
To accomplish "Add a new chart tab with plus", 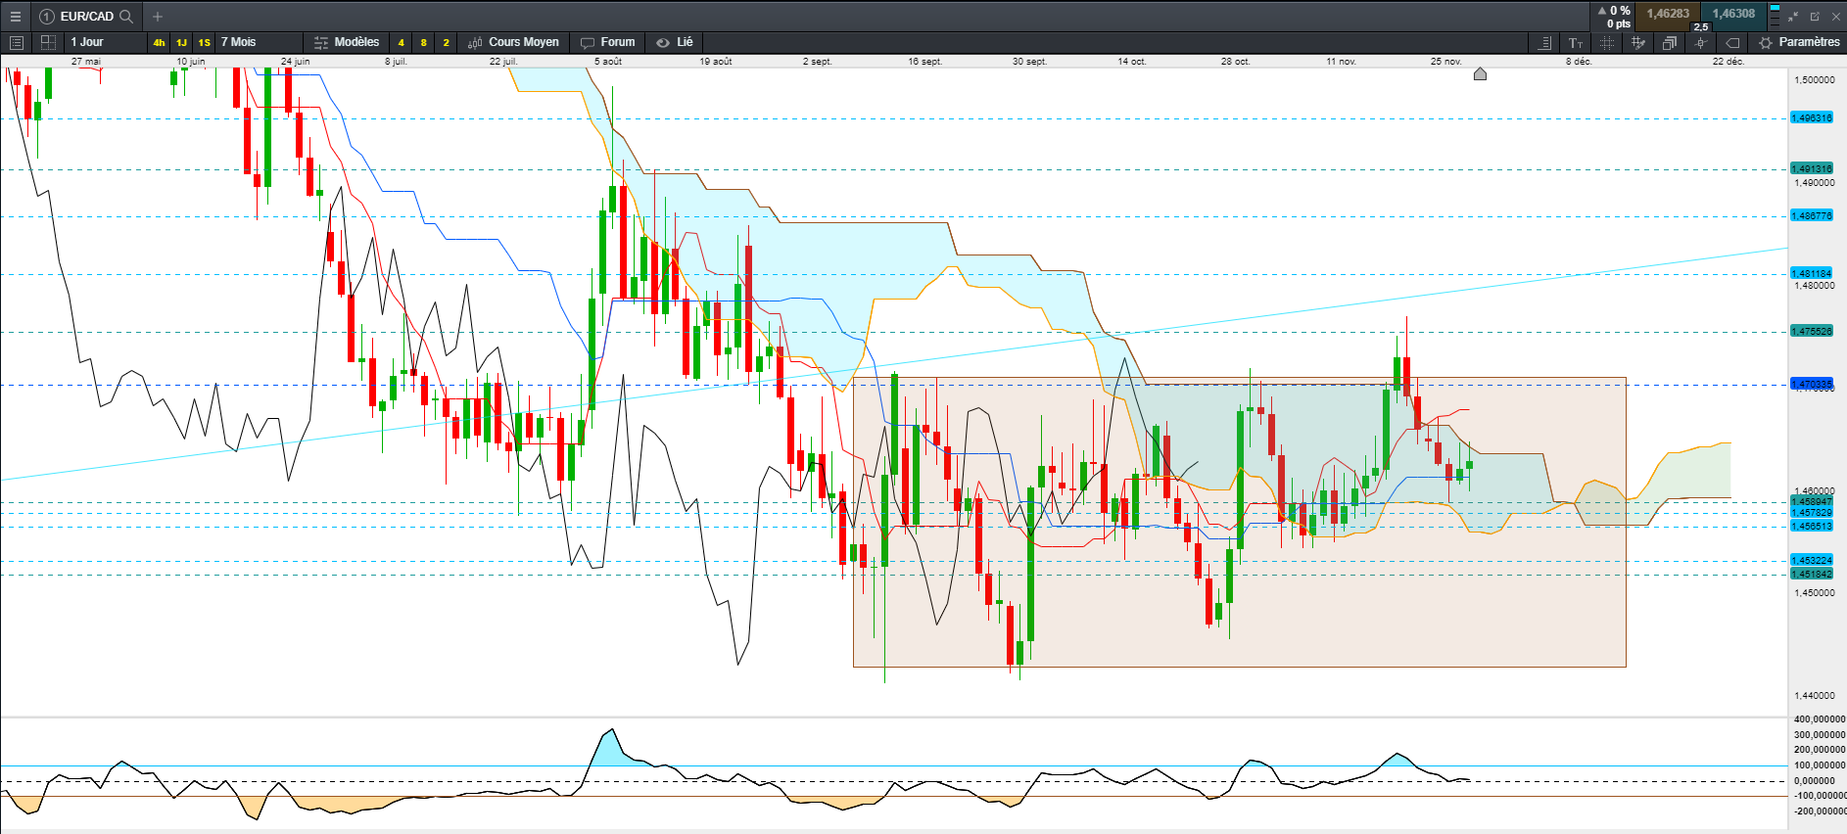I will click(158, 17).
